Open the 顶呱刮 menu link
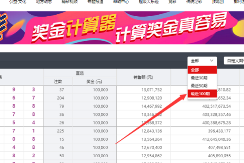This screenshot has height=163, width=244. [218, 2]
